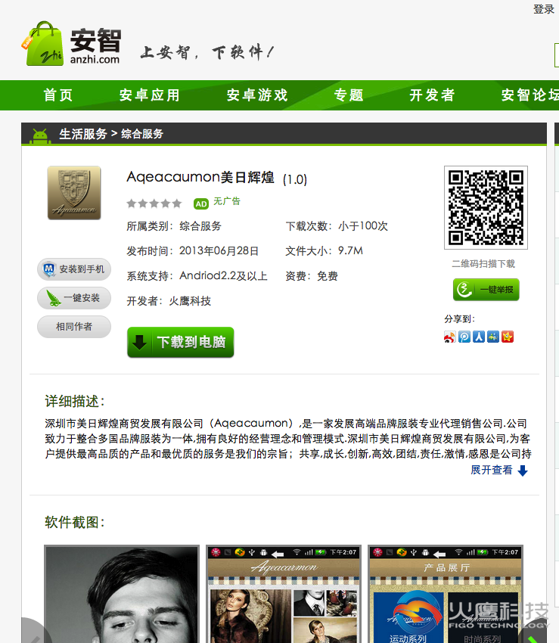Open 安卓游戏 menu

point(257,95)
